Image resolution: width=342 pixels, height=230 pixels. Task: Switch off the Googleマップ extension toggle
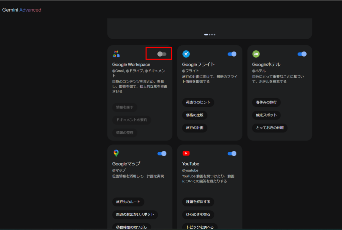162,153
